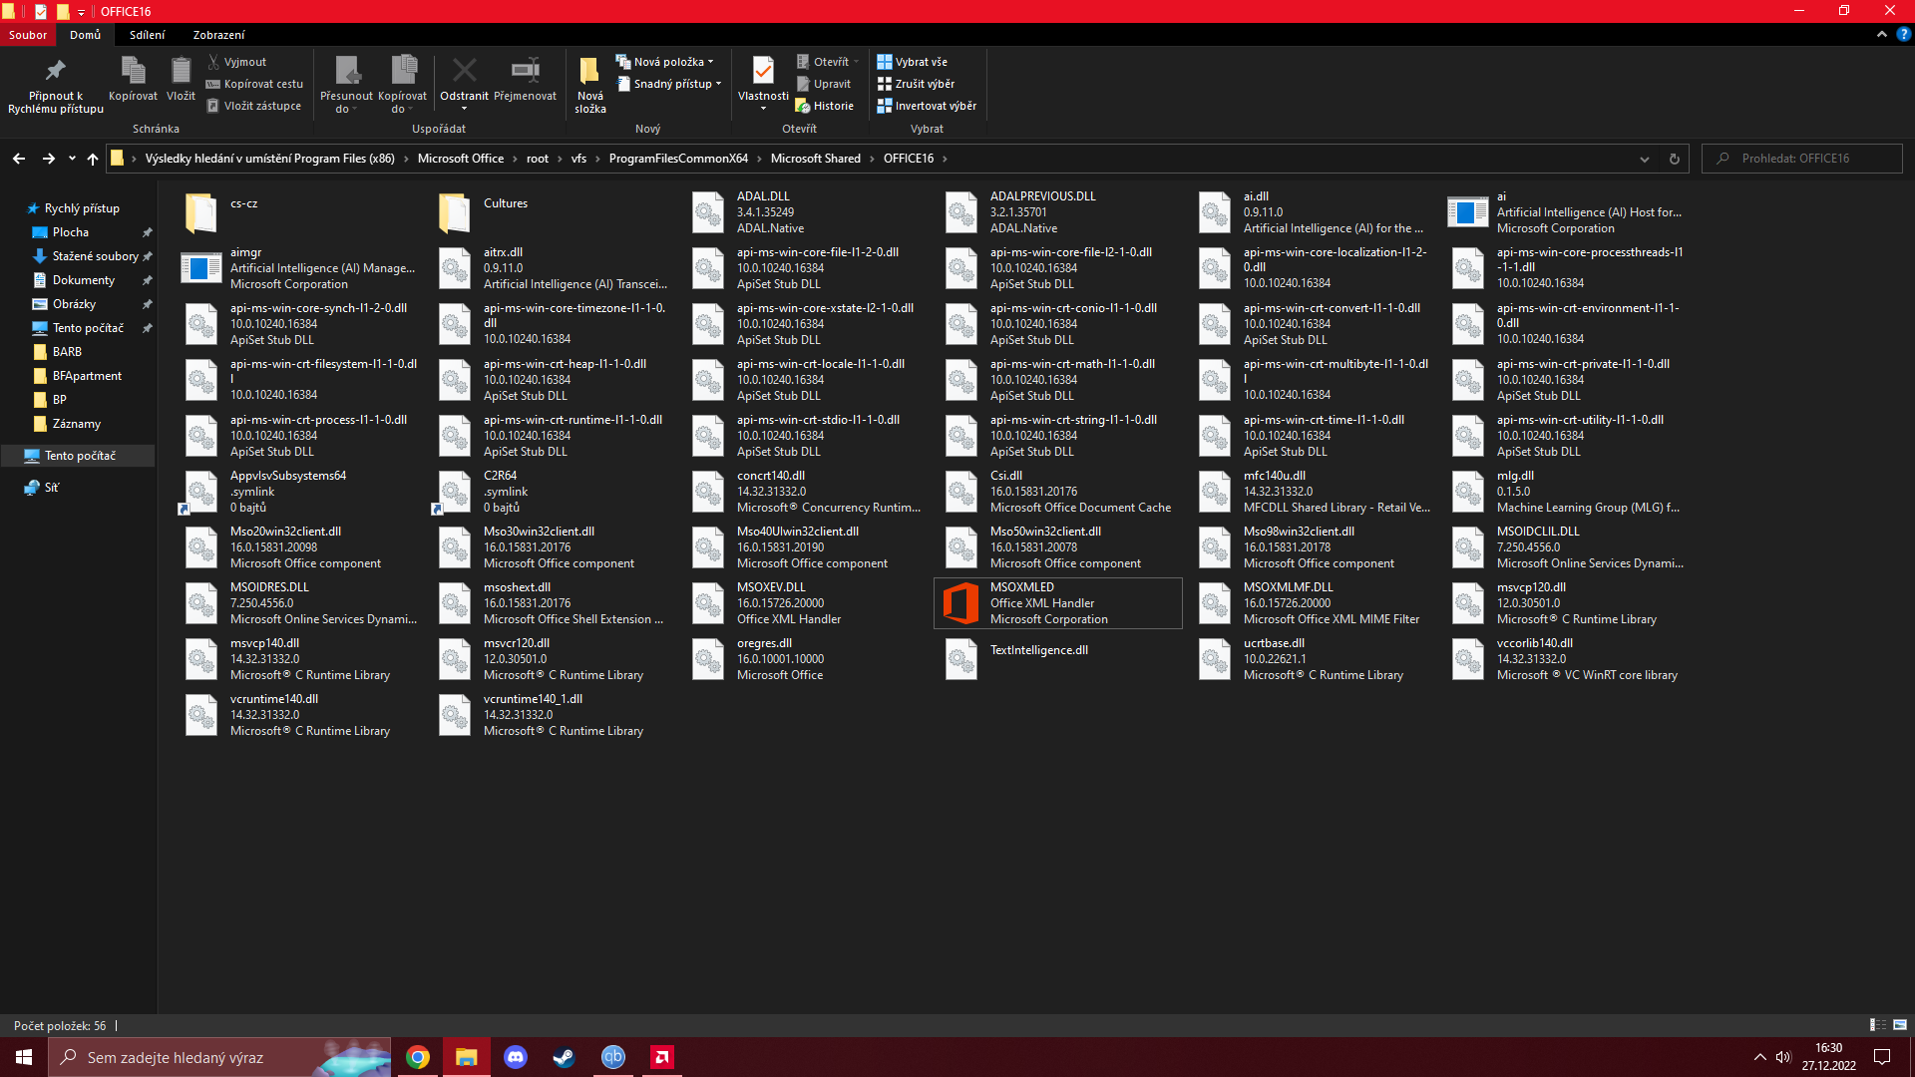Click Invertovat výběr selection toggle
Image resolution: width=1915 pixels, height=1077 pixels.
926,106
